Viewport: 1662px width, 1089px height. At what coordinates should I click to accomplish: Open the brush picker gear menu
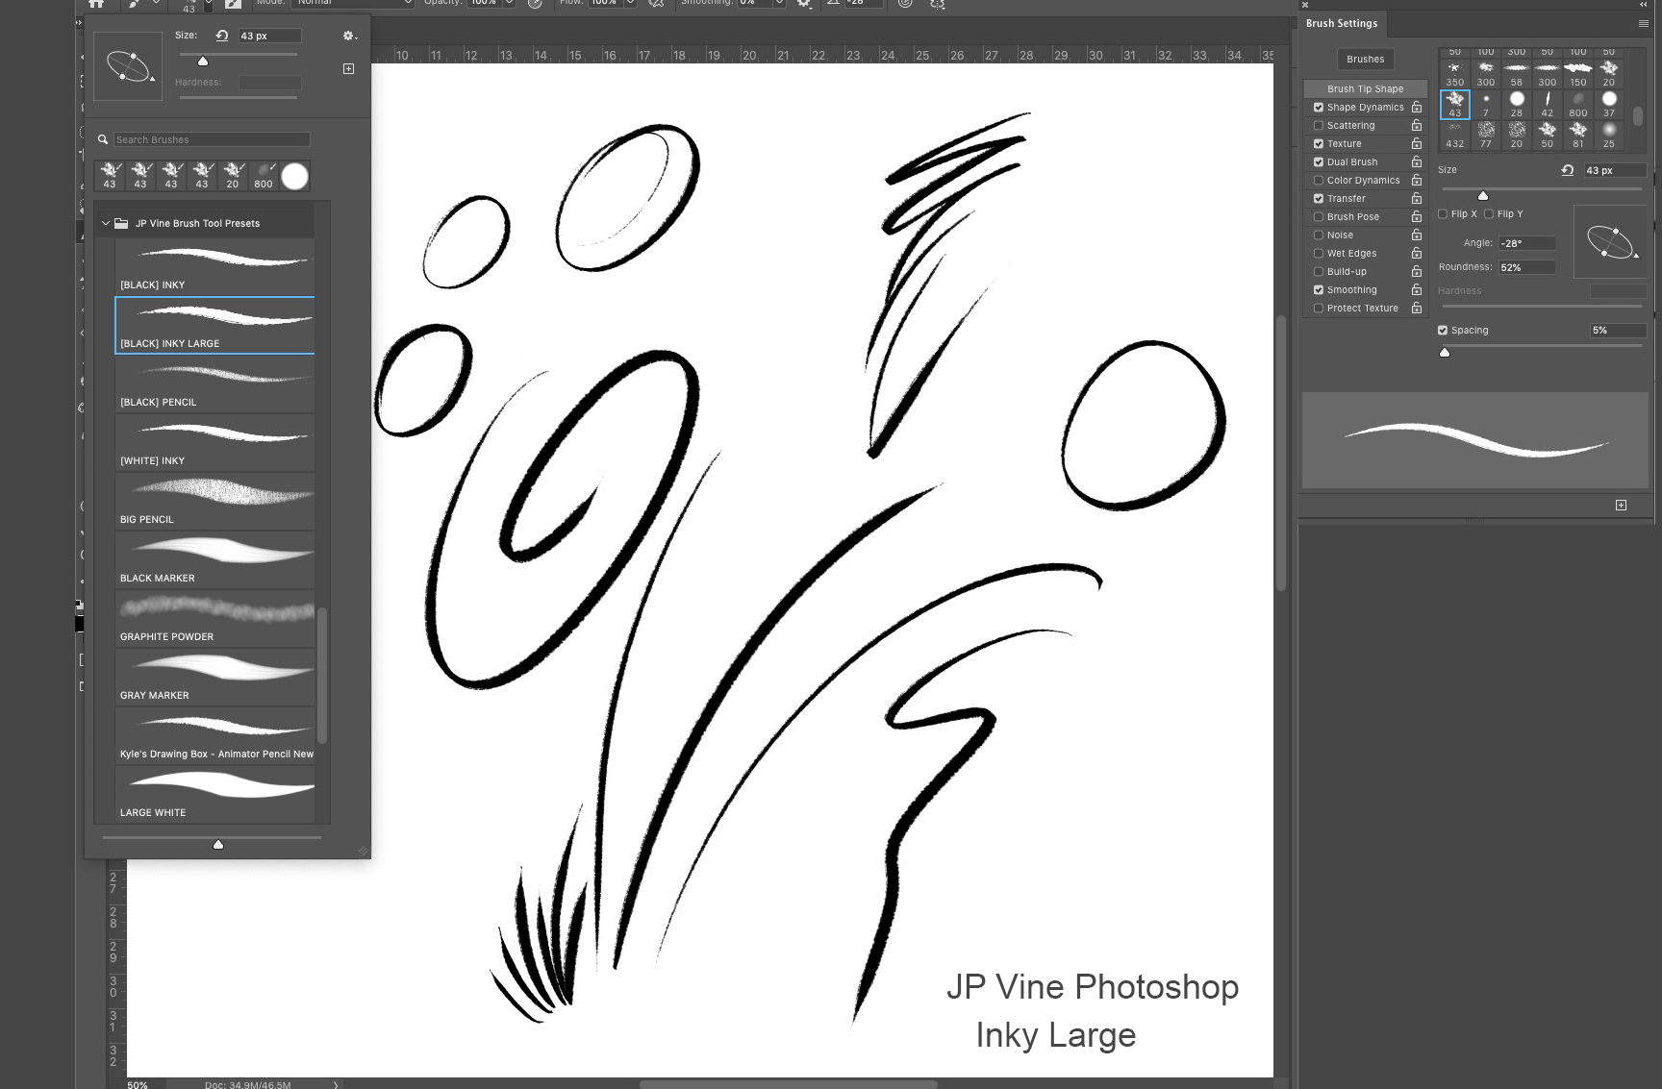coord(350,36)
